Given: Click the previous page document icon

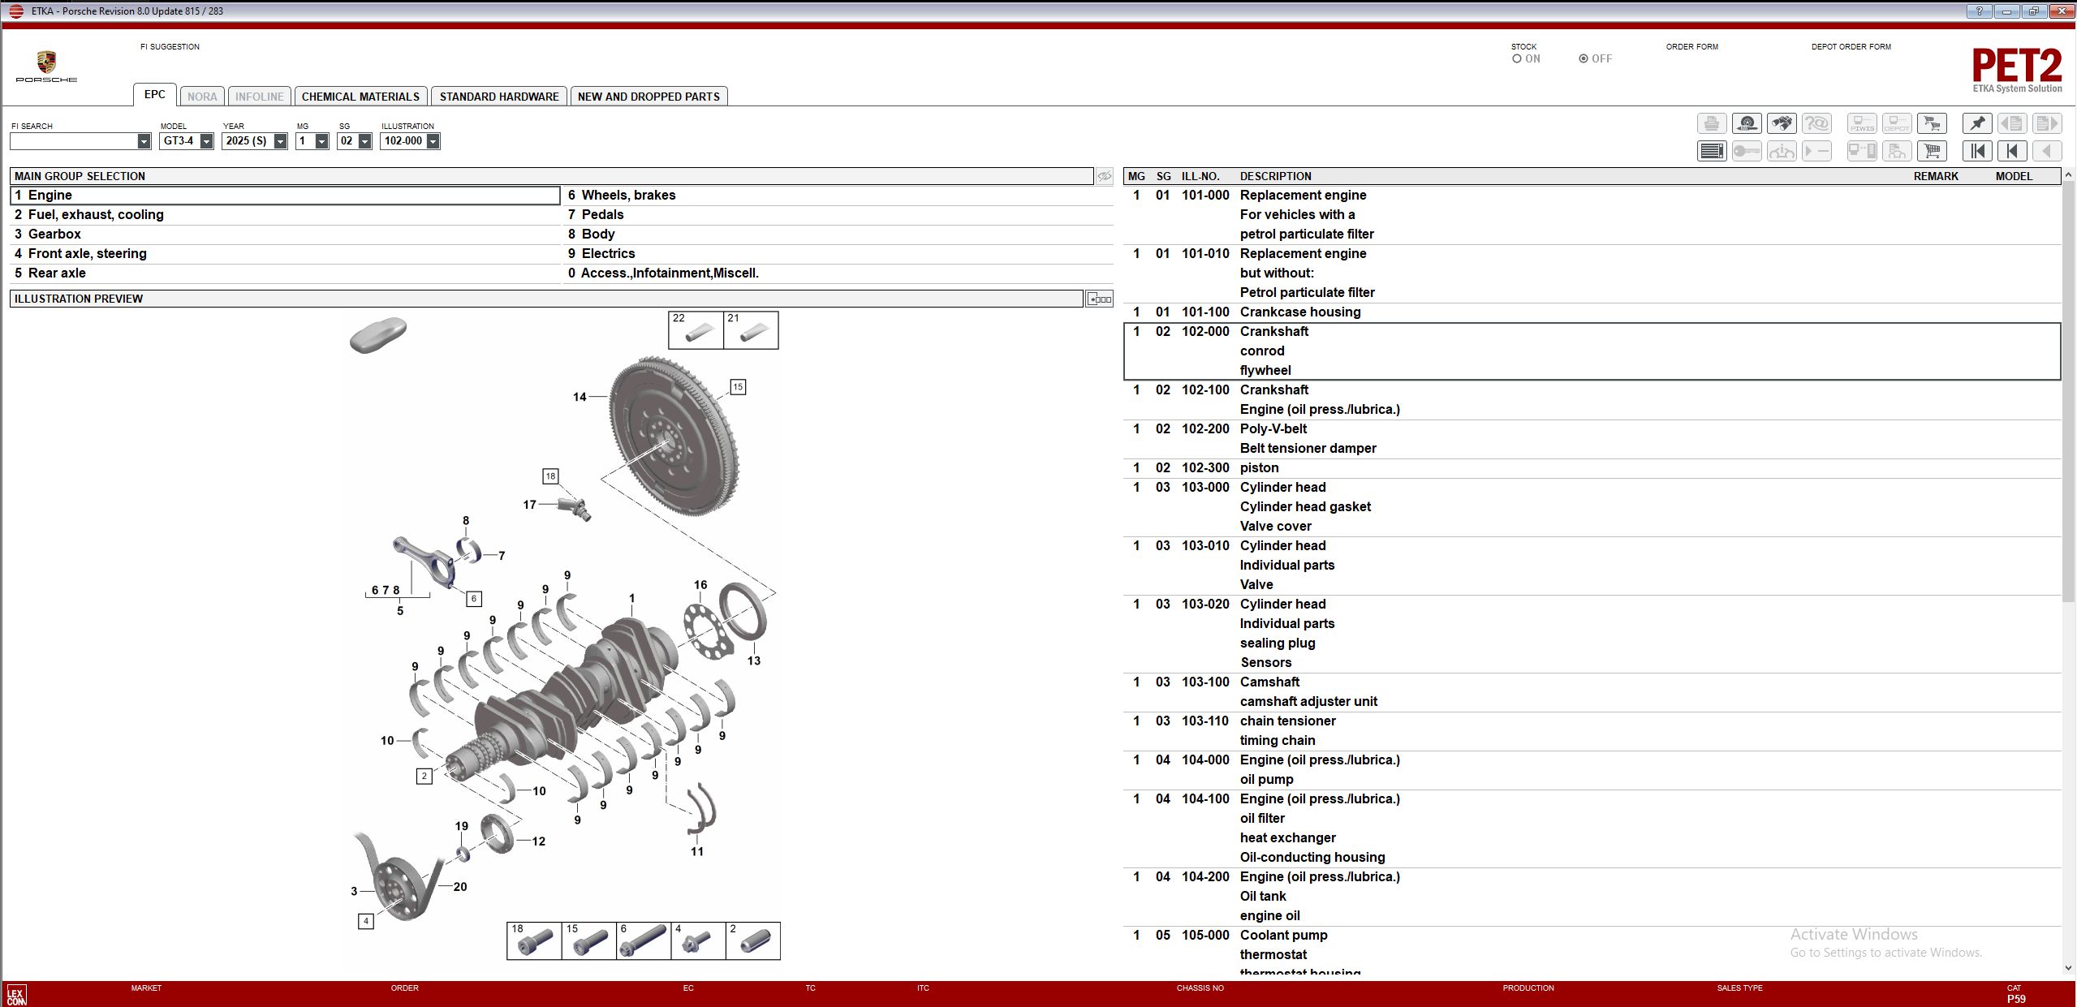Looking at the screenshot, I should pyautogui.click(x=2013, y=123).
